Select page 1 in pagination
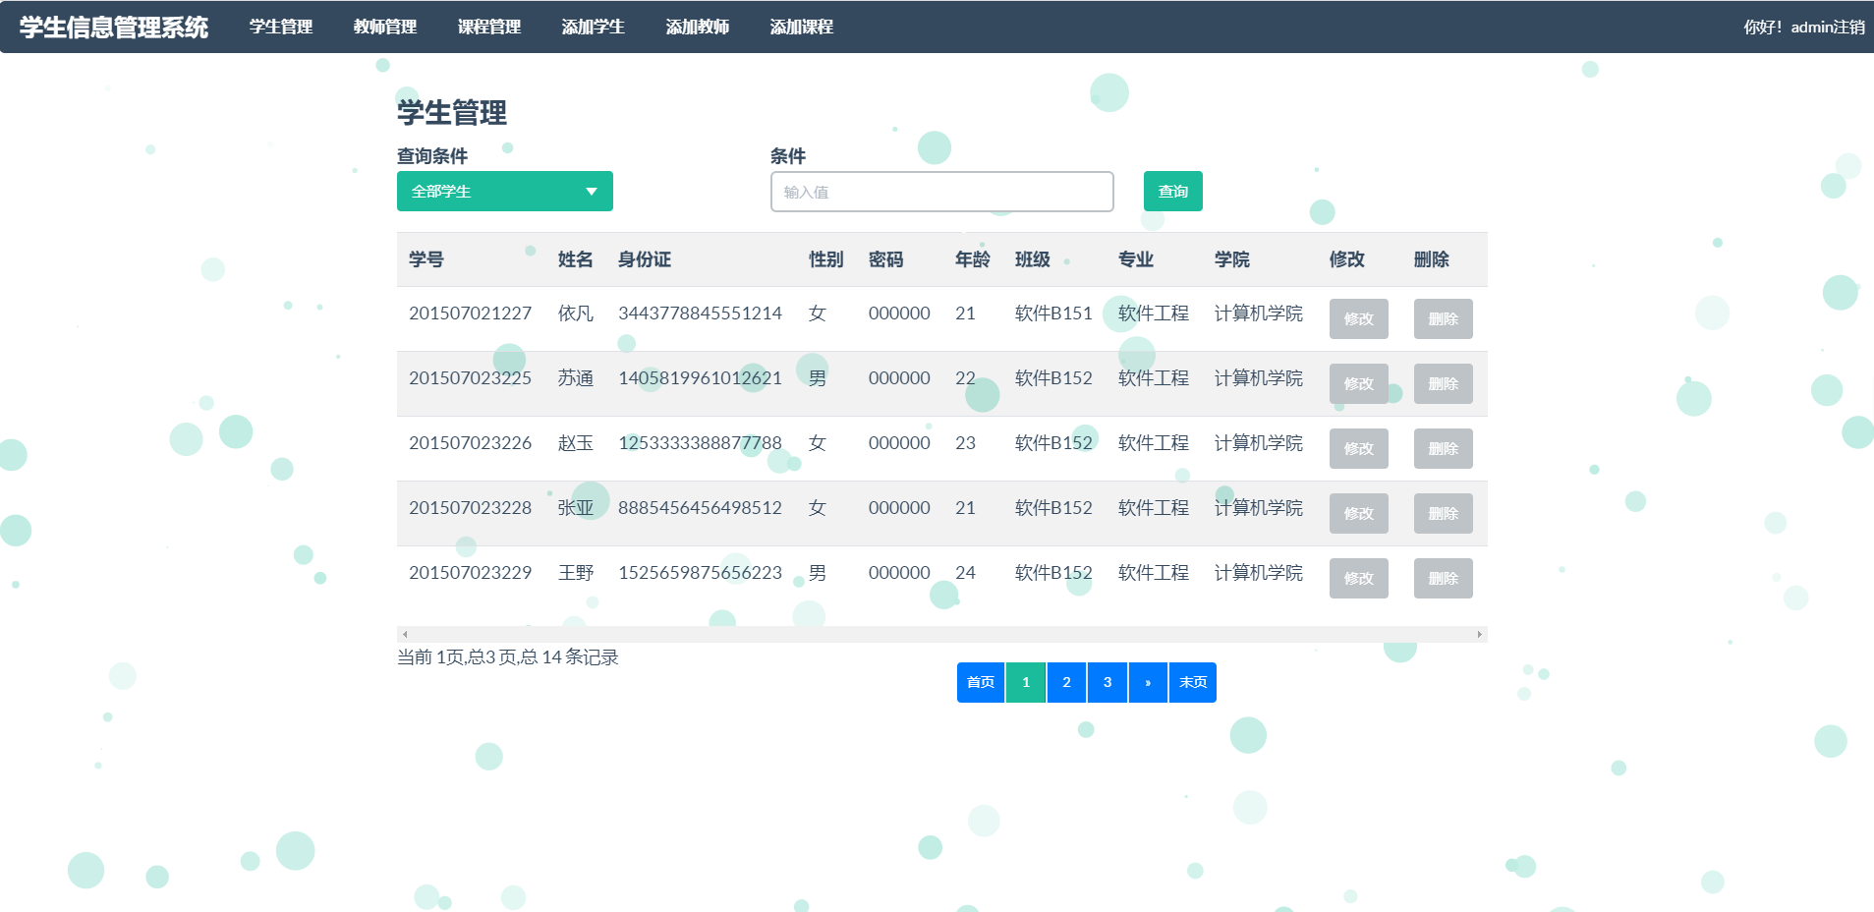Screen dimensions: 1874x912 [1026, 682]
